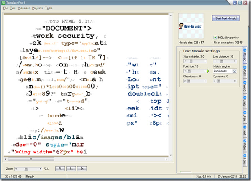Click preview vertical scrollbar down arrow
Viewport: 251px width, 181px height.
[x=171, y=155]
